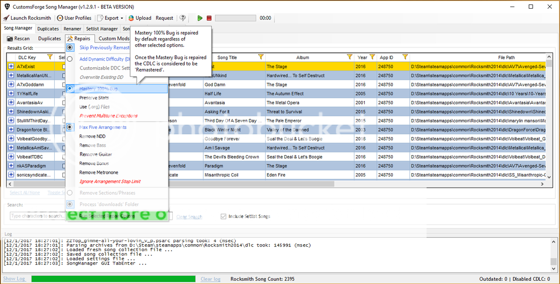Expand the 1YHalfLife row
This screenshot has width=560, height=284.
point(11,93)
